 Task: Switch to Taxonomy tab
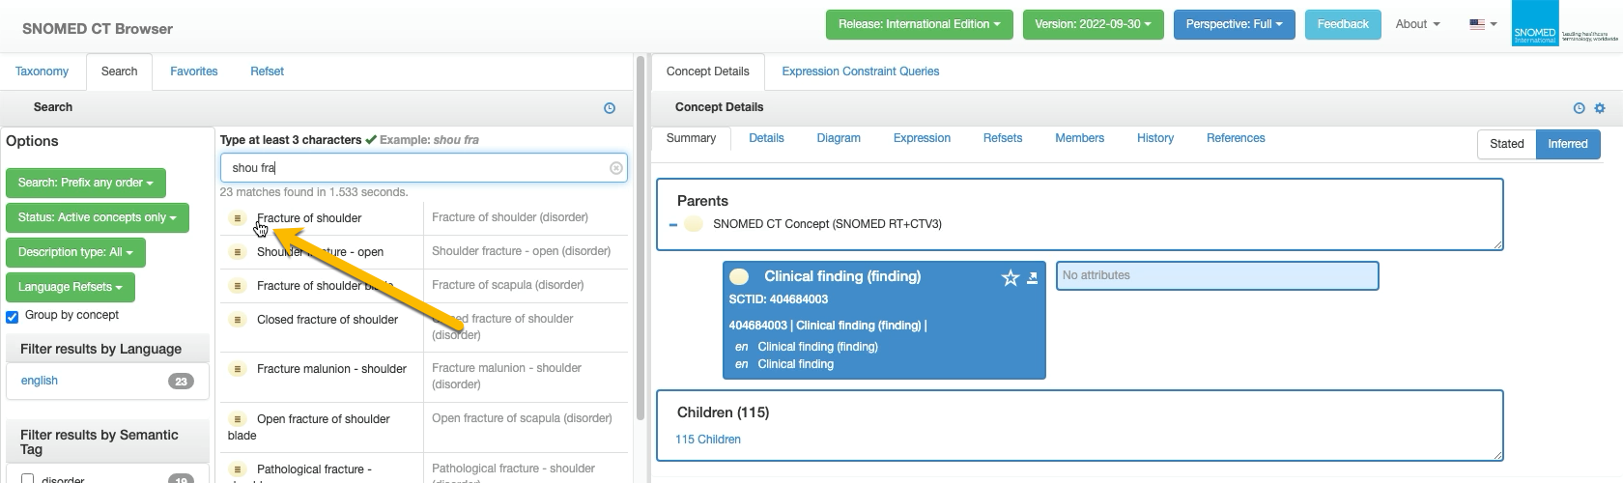pos(42,71)
